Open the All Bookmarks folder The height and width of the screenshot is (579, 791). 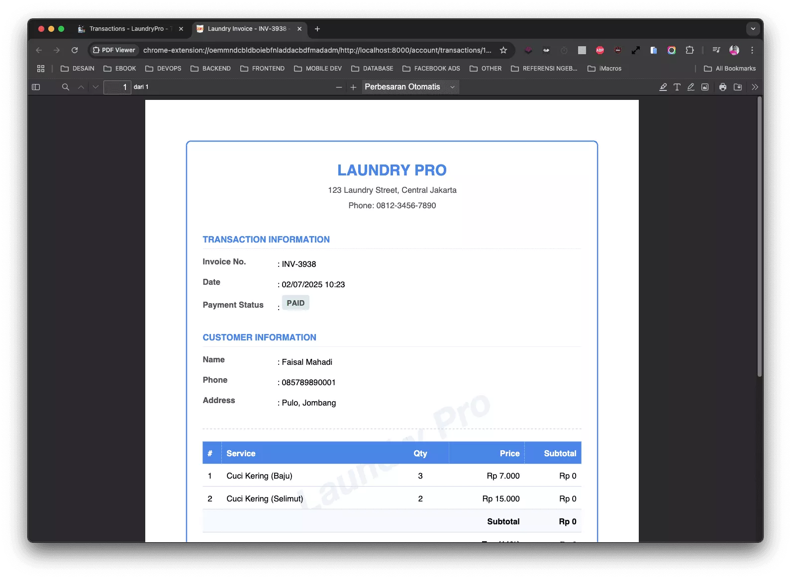[730, 69]
